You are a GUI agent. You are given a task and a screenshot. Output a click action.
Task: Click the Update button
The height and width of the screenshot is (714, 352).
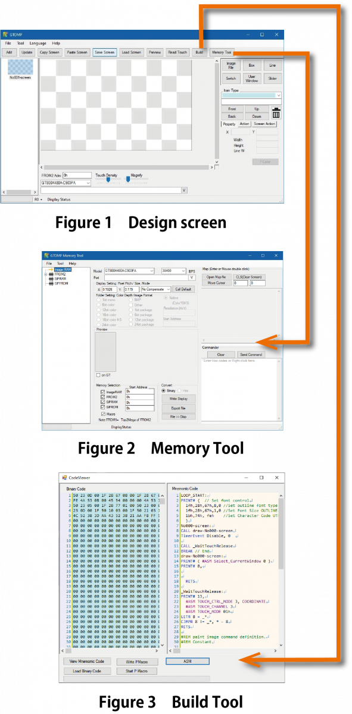26,52
